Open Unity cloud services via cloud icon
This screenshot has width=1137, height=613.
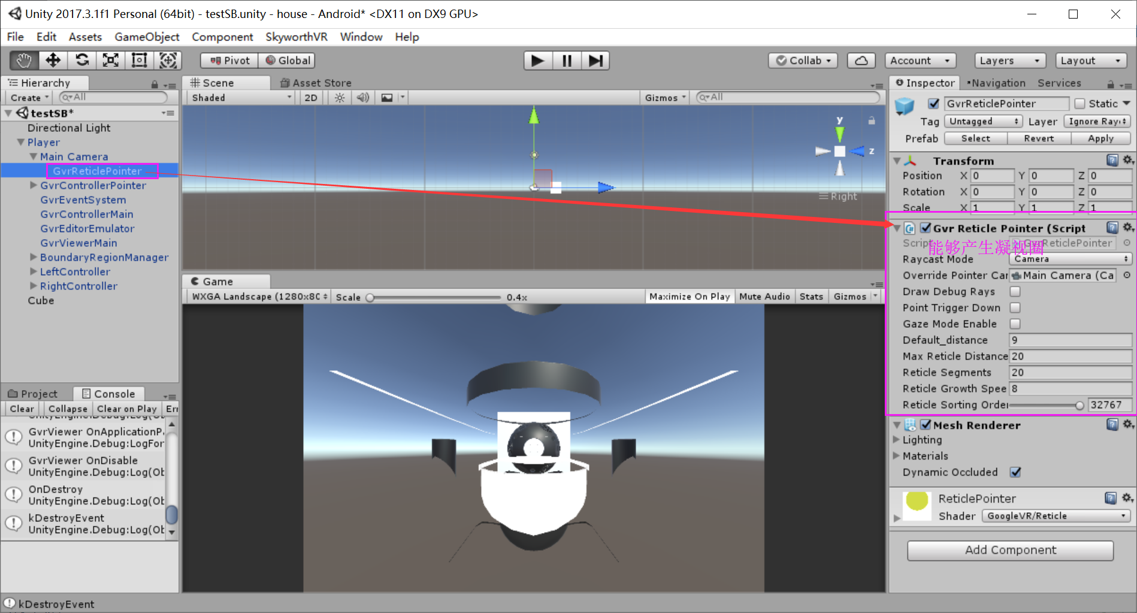pyautogui.click(x=861, y=60)
